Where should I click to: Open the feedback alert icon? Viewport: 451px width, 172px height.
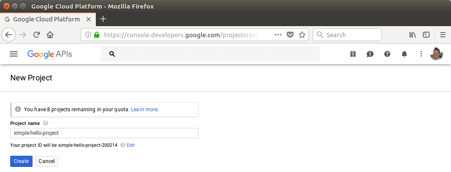(x=370, y=54)
